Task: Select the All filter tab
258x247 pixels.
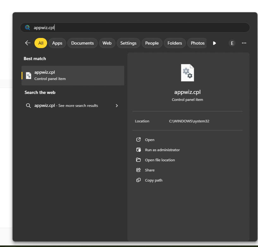Action: 41,43
